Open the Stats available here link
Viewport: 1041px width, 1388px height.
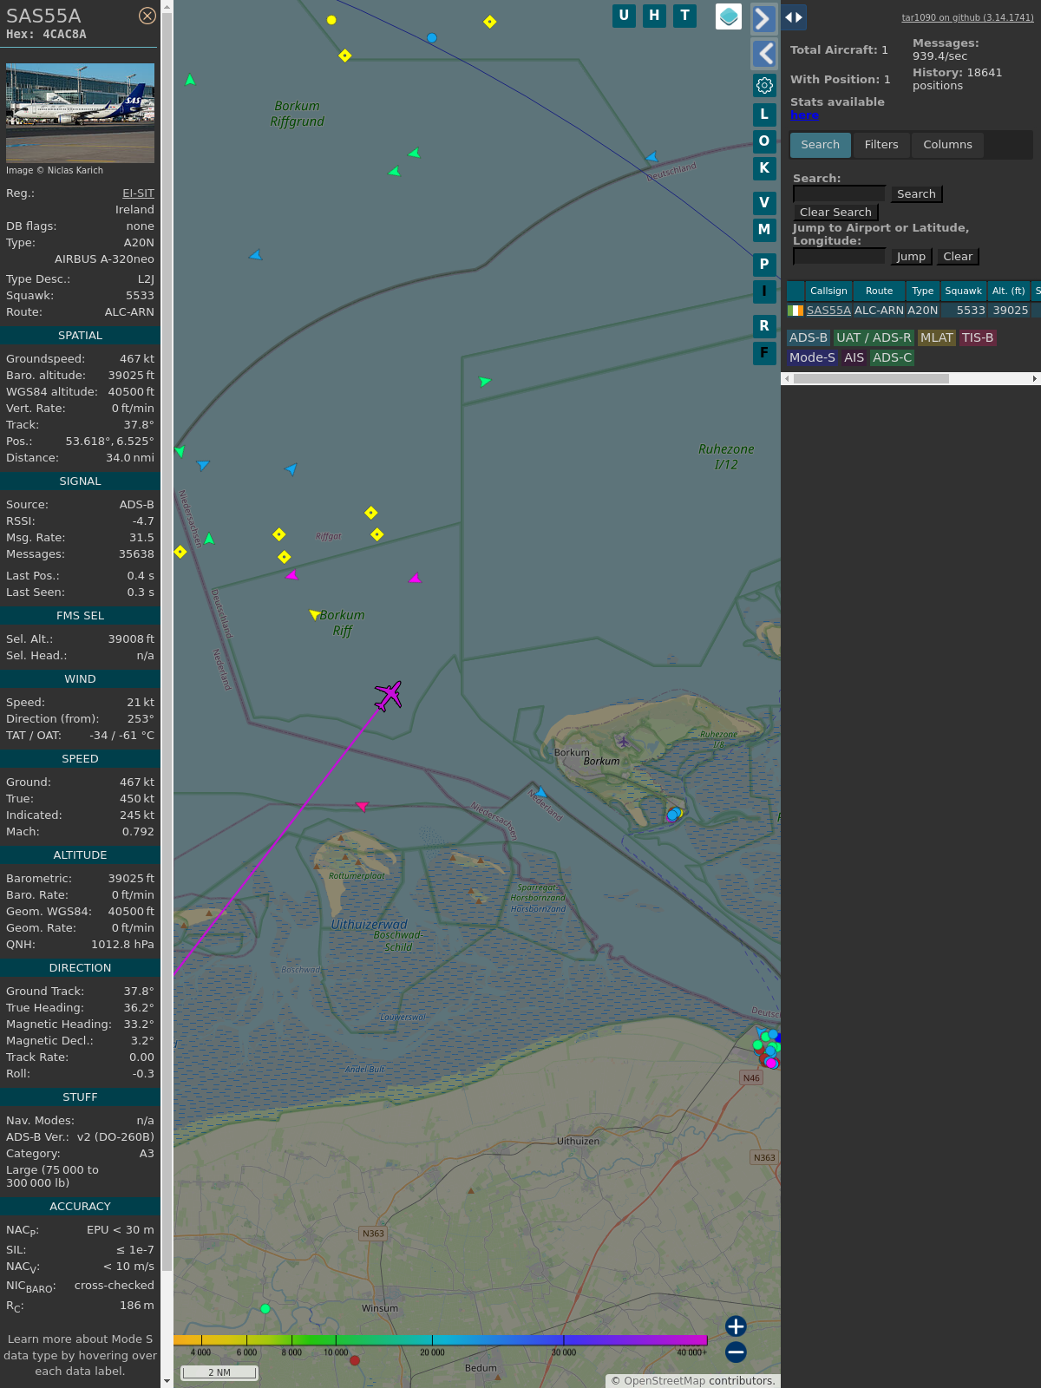pos(804,115)
